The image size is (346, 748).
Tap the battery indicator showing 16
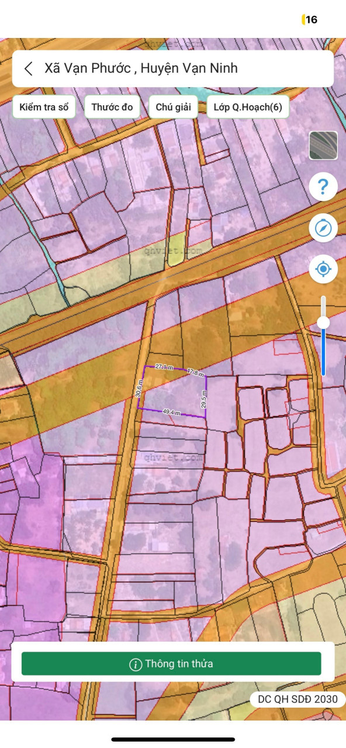point(310,20)
